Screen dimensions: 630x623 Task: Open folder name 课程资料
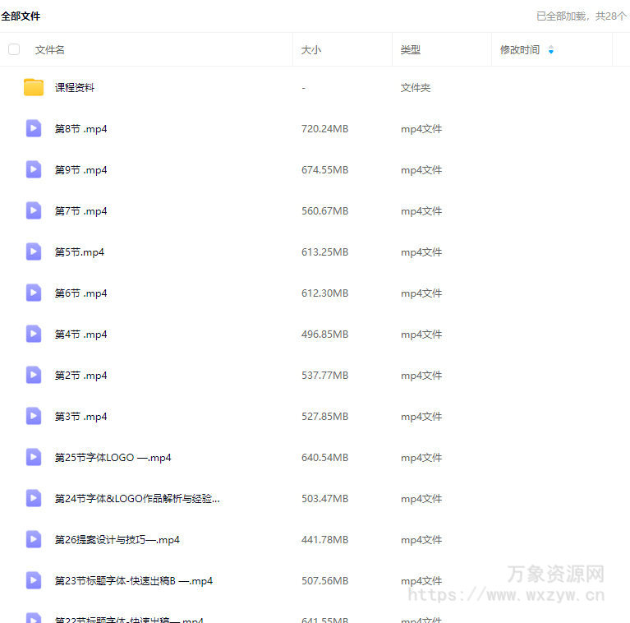[x=74, y=88]
